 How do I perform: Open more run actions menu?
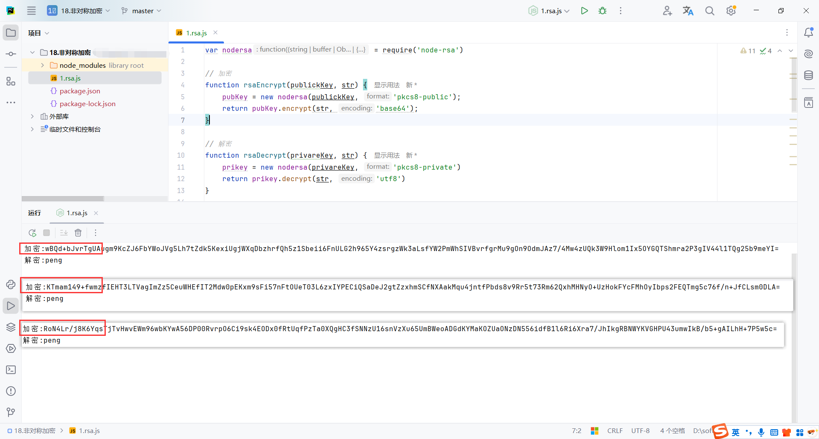tap(621, 11)
